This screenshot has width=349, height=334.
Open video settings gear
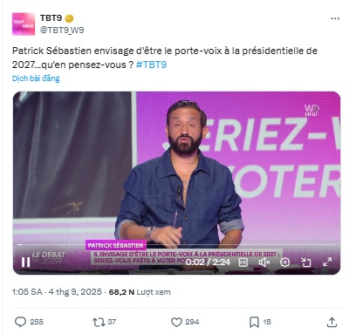(284, 262)
